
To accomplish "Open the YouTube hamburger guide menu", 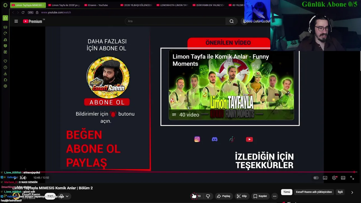I will coord(16,21).
